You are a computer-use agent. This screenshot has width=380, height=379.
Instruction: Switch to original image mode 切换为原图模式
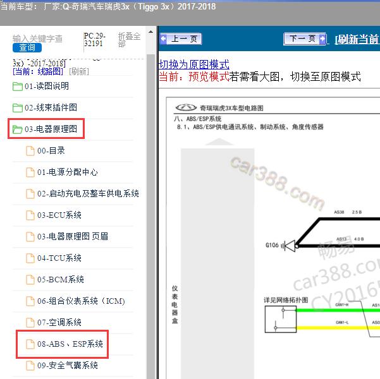pyautogui.click(x=194, y=64)
